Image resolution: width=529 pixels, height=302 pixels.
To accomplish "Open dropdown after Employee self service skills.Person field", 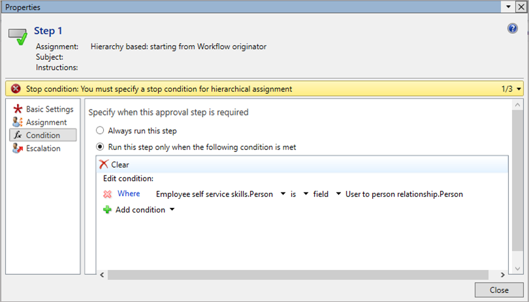I will [x=283, y=194].
